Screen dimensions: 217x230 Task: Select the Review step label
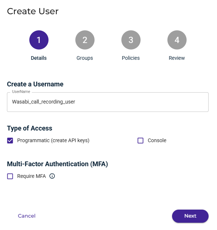[x=177, y=58]
